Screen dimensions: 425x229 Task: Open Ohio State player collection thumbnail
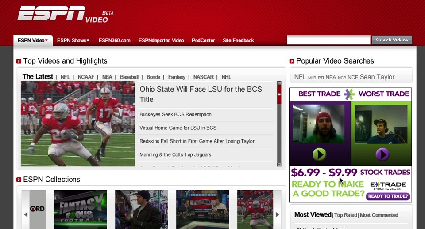[255, 210]
